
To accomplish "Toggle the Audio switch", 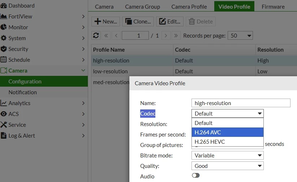I will 196,175.
